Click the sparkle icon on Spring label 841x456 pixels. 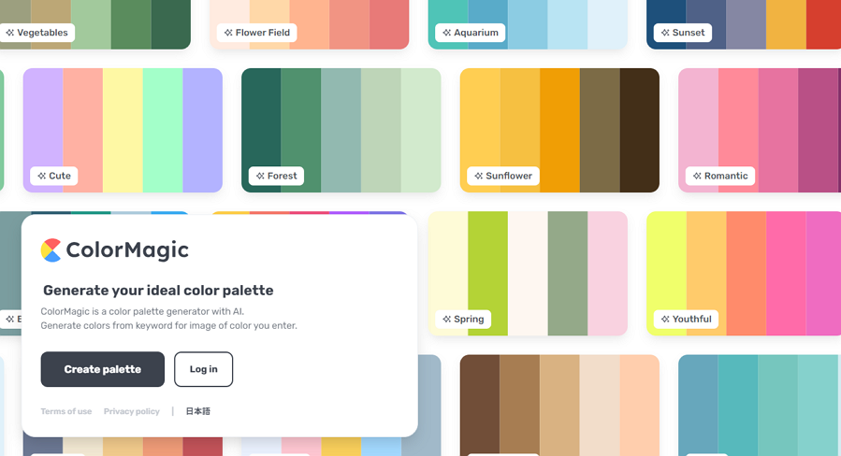pos(447,319)
